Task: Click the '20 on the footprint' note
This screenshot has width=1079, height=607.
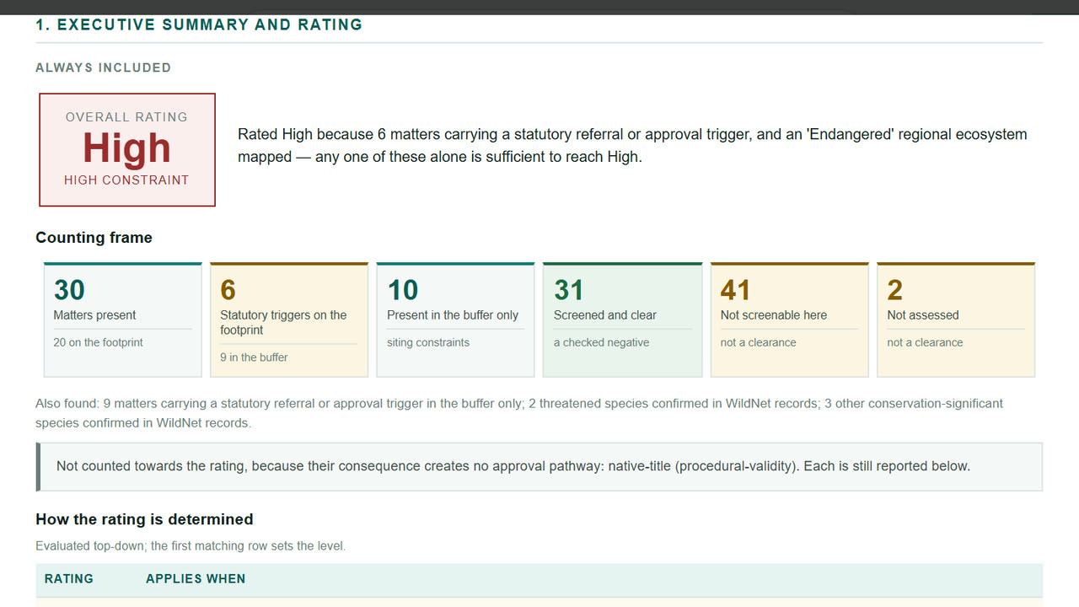Action: tap(98, 342)
